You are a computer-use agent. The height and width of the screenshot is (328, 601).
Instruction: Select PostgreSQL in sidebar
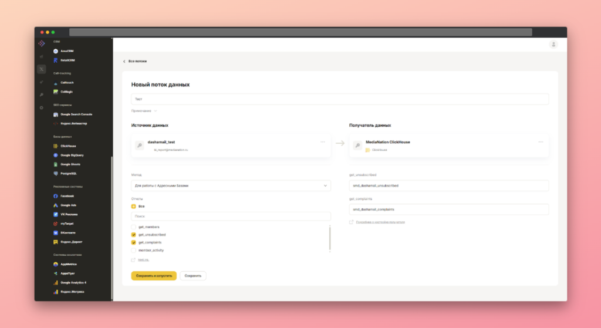pyautogui.click(x=65, y=174)
